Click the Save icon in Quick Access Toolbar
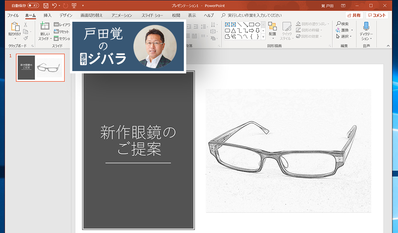This screenshot has width=398, height=233. 46,5
